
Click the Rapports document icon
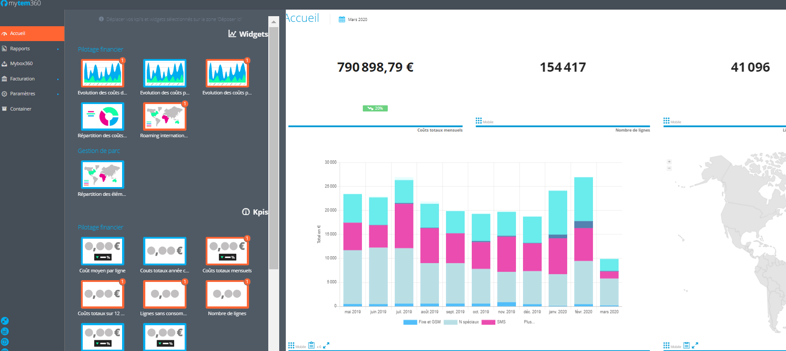4,49
